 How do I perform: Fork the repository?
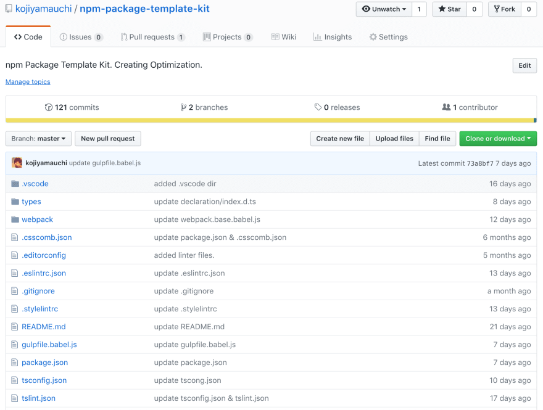pyautogui.click(x=505, y=9)
